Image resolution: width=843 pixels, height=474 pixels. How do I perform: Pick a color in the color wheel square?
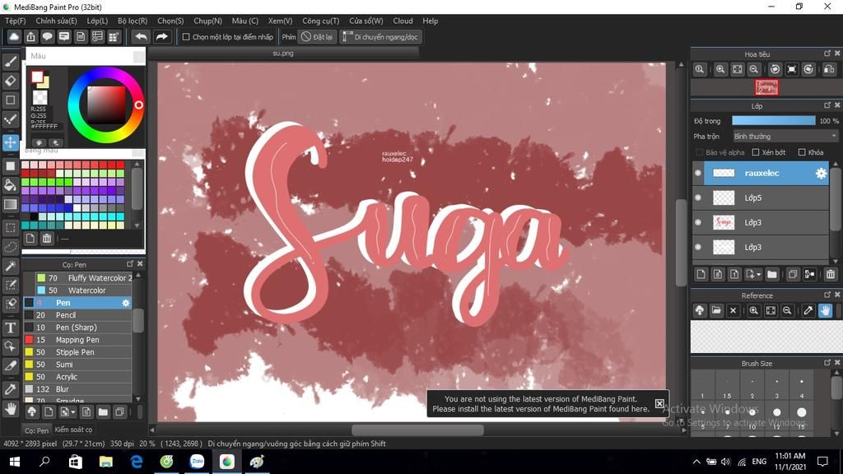tap(106, 105)
